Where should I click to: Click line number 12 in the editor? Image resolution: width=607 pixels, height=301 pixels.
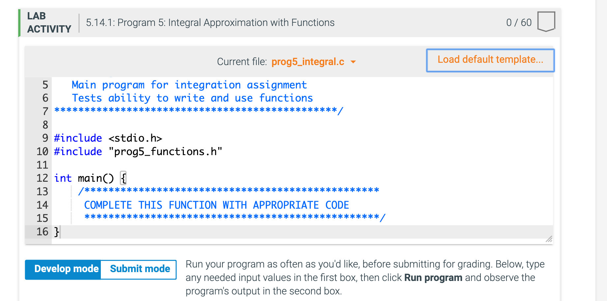pos(42,178)
